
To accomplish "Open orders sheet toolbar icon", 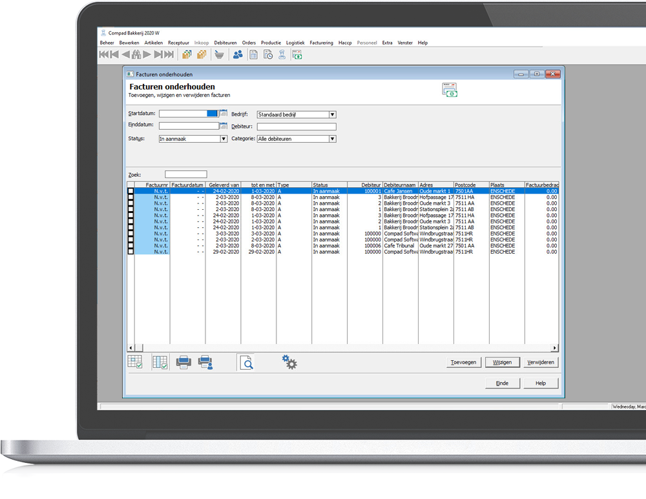I will [254, 54].
